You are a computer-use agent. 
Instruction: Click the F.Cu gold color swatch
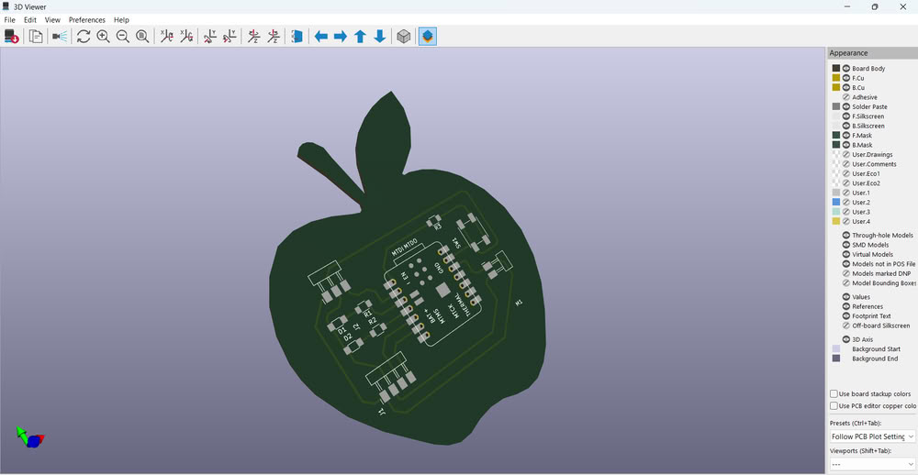coord(836,78)
